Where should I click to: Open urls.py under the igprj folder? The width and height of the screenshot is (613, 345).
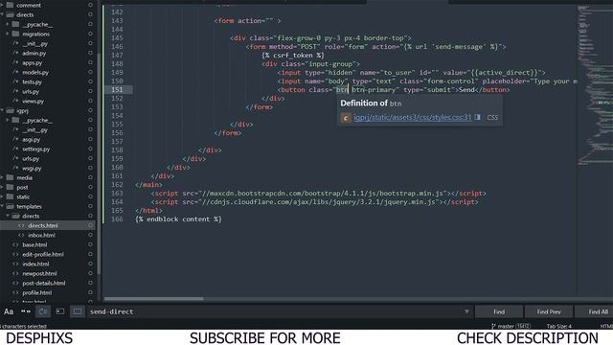click(31, 158)
